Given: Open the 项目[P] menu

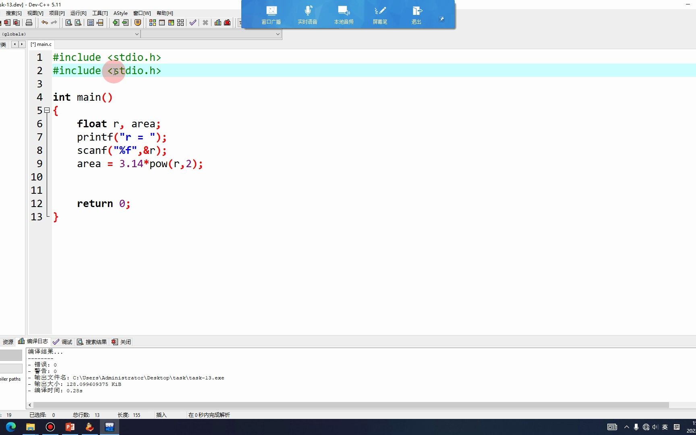Looking at the screenshot, I should [x=57, y=13].
